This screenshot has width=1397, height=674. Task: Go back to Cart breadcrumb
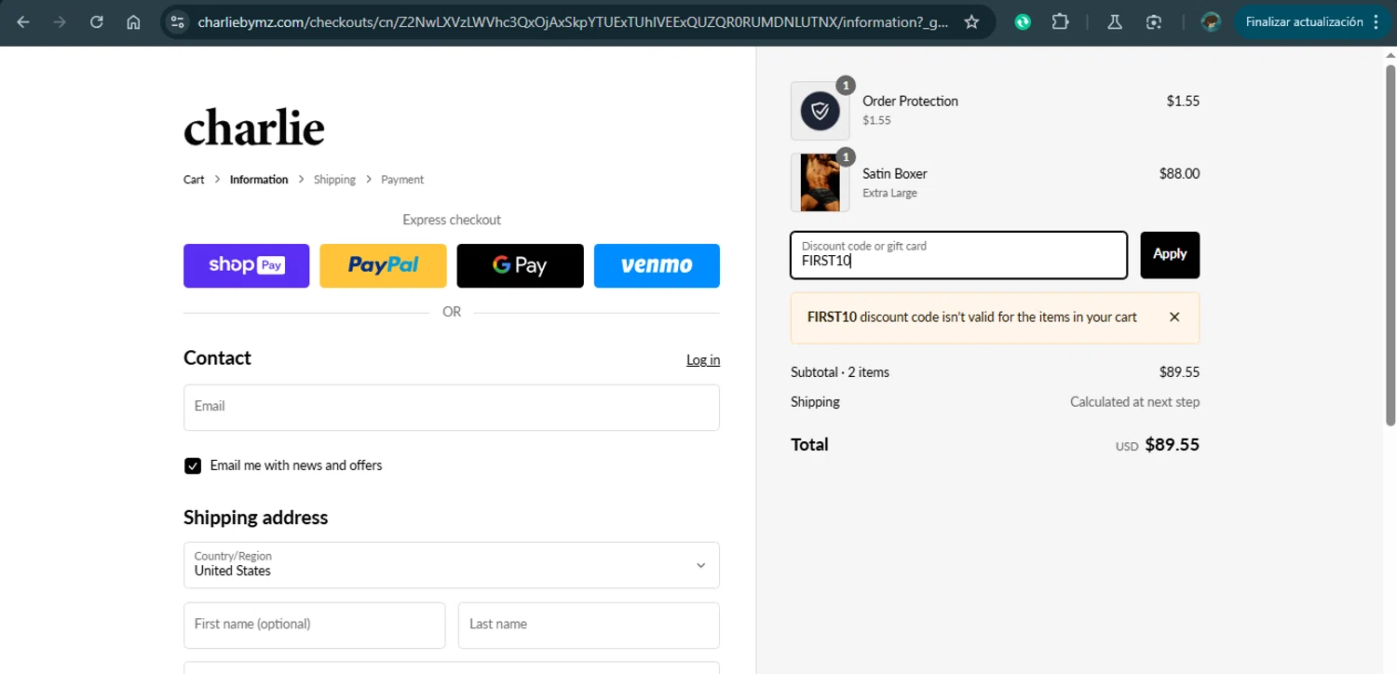click(194, 180)
